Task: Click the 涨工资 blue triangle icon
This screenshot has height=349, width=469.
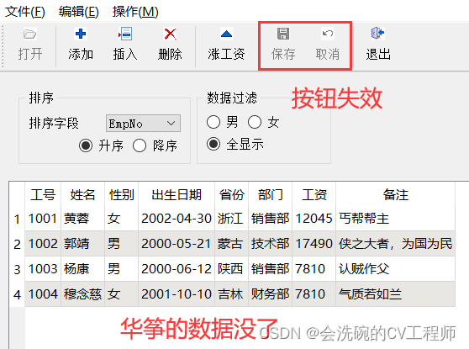Action: [226, 34]
